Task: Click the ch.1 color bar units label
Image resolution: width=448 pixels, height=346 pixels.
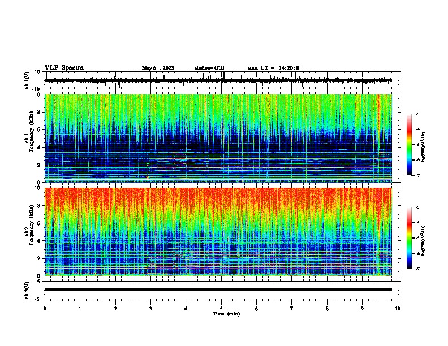Action: click(424, 147)
